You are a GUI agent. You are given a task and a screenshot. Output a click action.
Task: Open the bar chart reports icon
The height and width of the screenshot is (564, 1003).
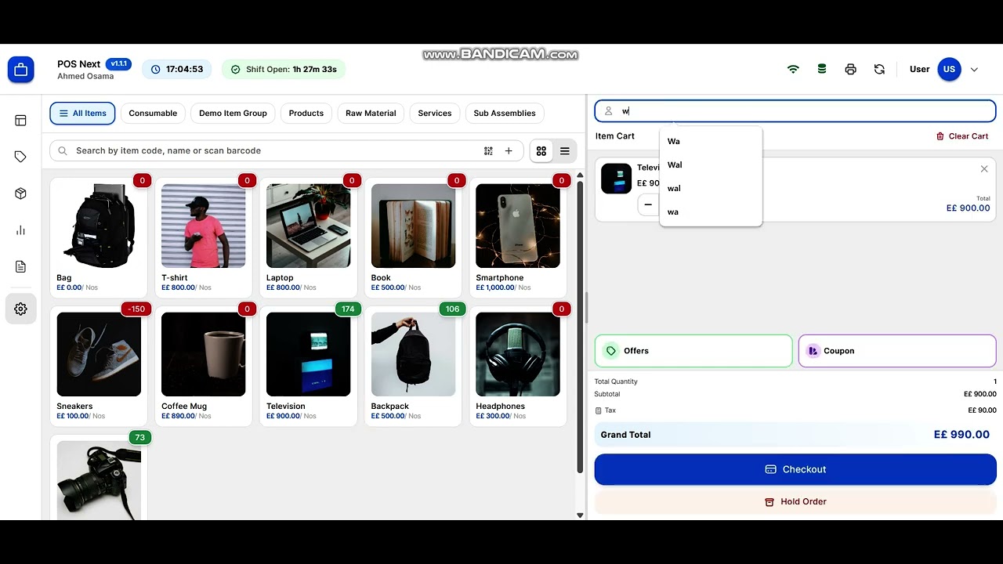coord(21,230)
